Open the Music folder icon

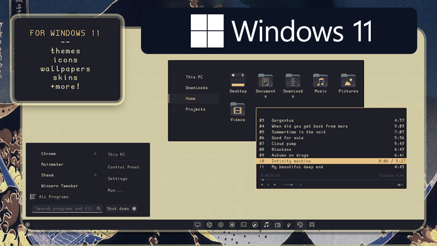[320, 81]
